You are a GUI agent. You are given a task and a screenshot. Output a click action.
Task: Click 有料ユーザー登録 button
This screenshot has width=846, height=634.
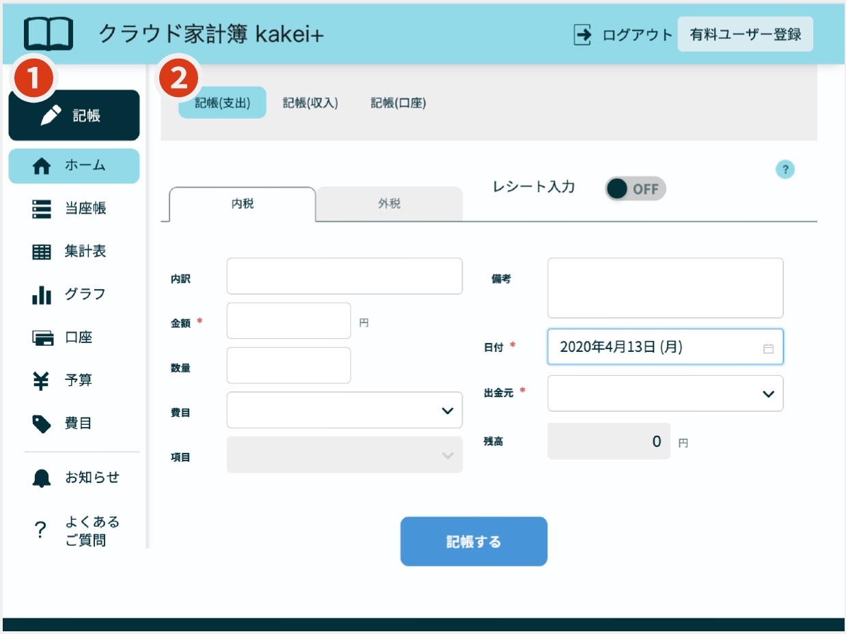point(745,34)
